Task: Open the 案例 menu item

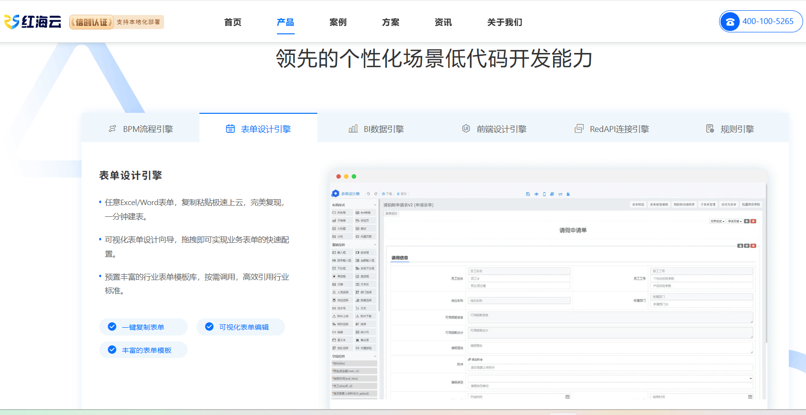Action: 338,22
